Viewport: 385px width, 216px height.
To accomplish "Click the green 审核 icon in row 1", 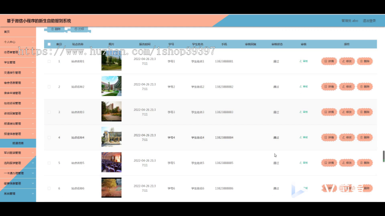I will (x=303, y=61).
